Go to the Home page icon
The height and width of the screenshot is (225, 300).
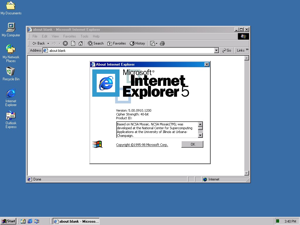(x=81, y=43)
